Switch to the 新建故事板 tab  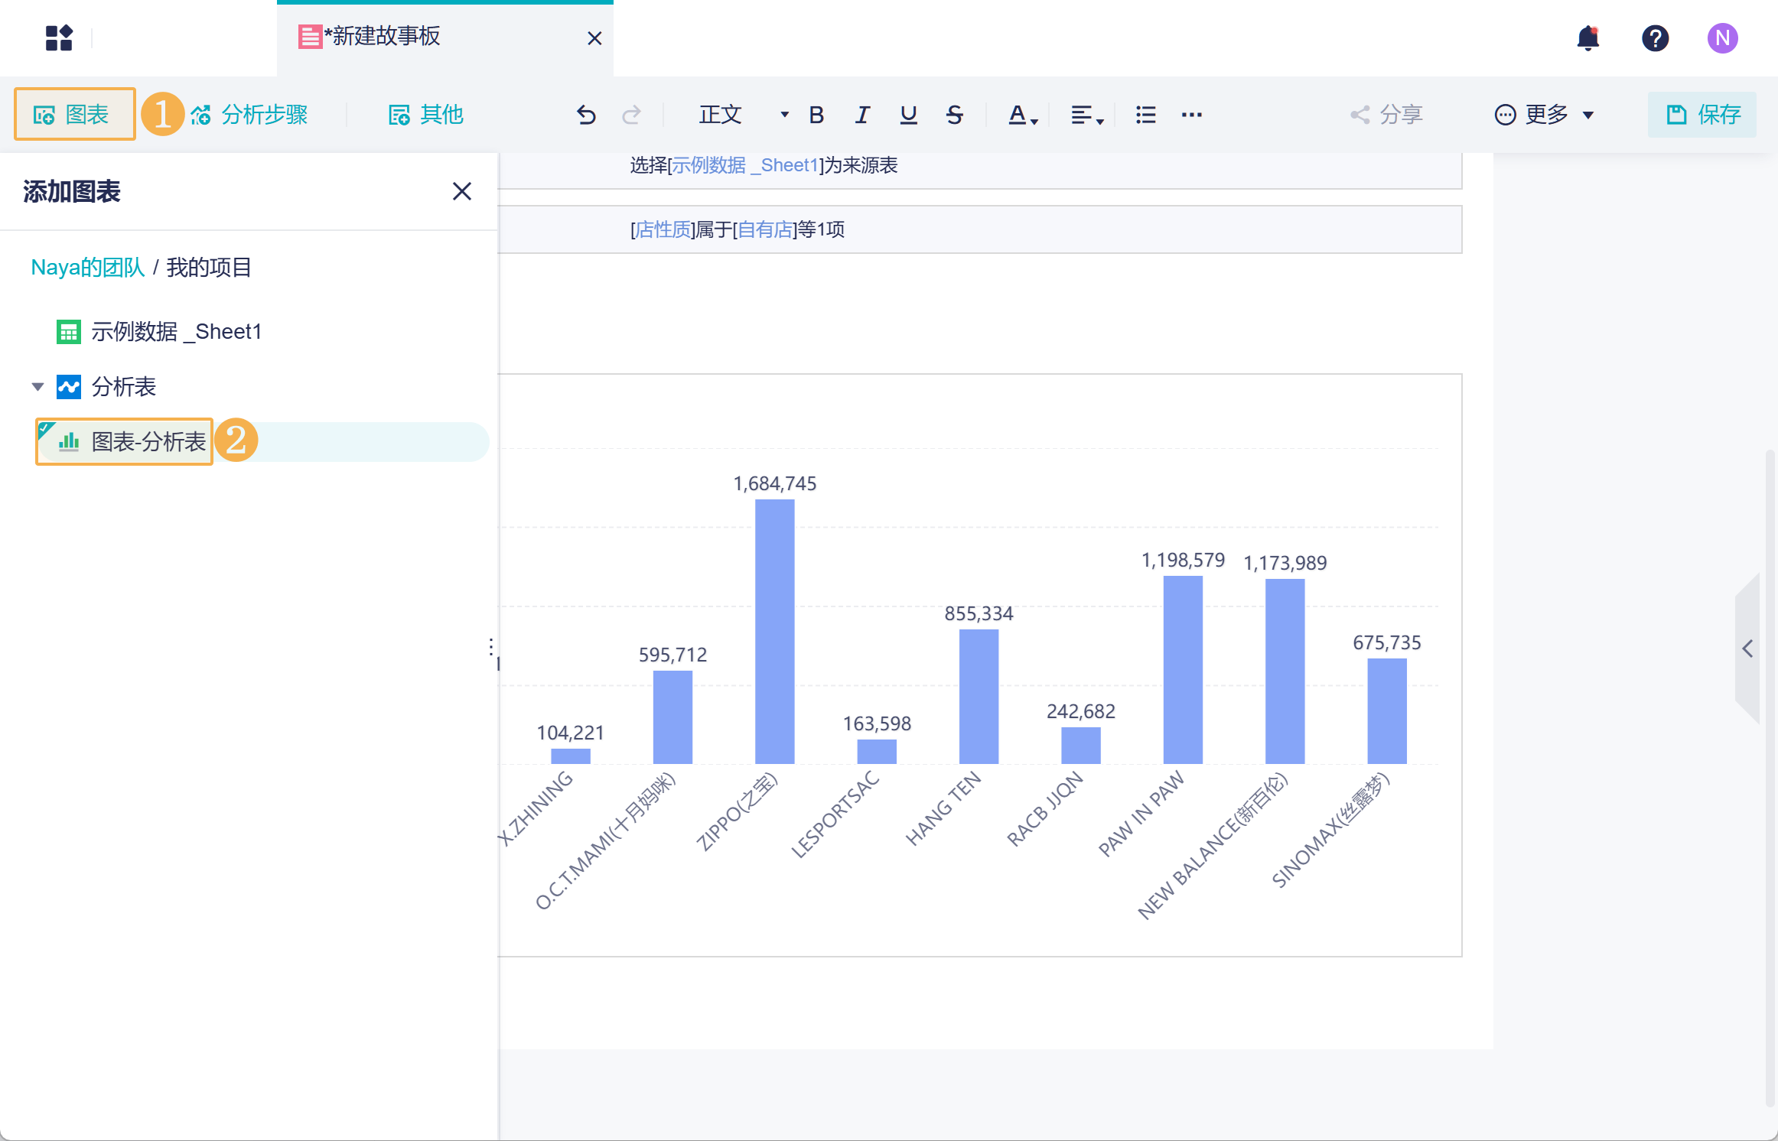coord(445,38)
